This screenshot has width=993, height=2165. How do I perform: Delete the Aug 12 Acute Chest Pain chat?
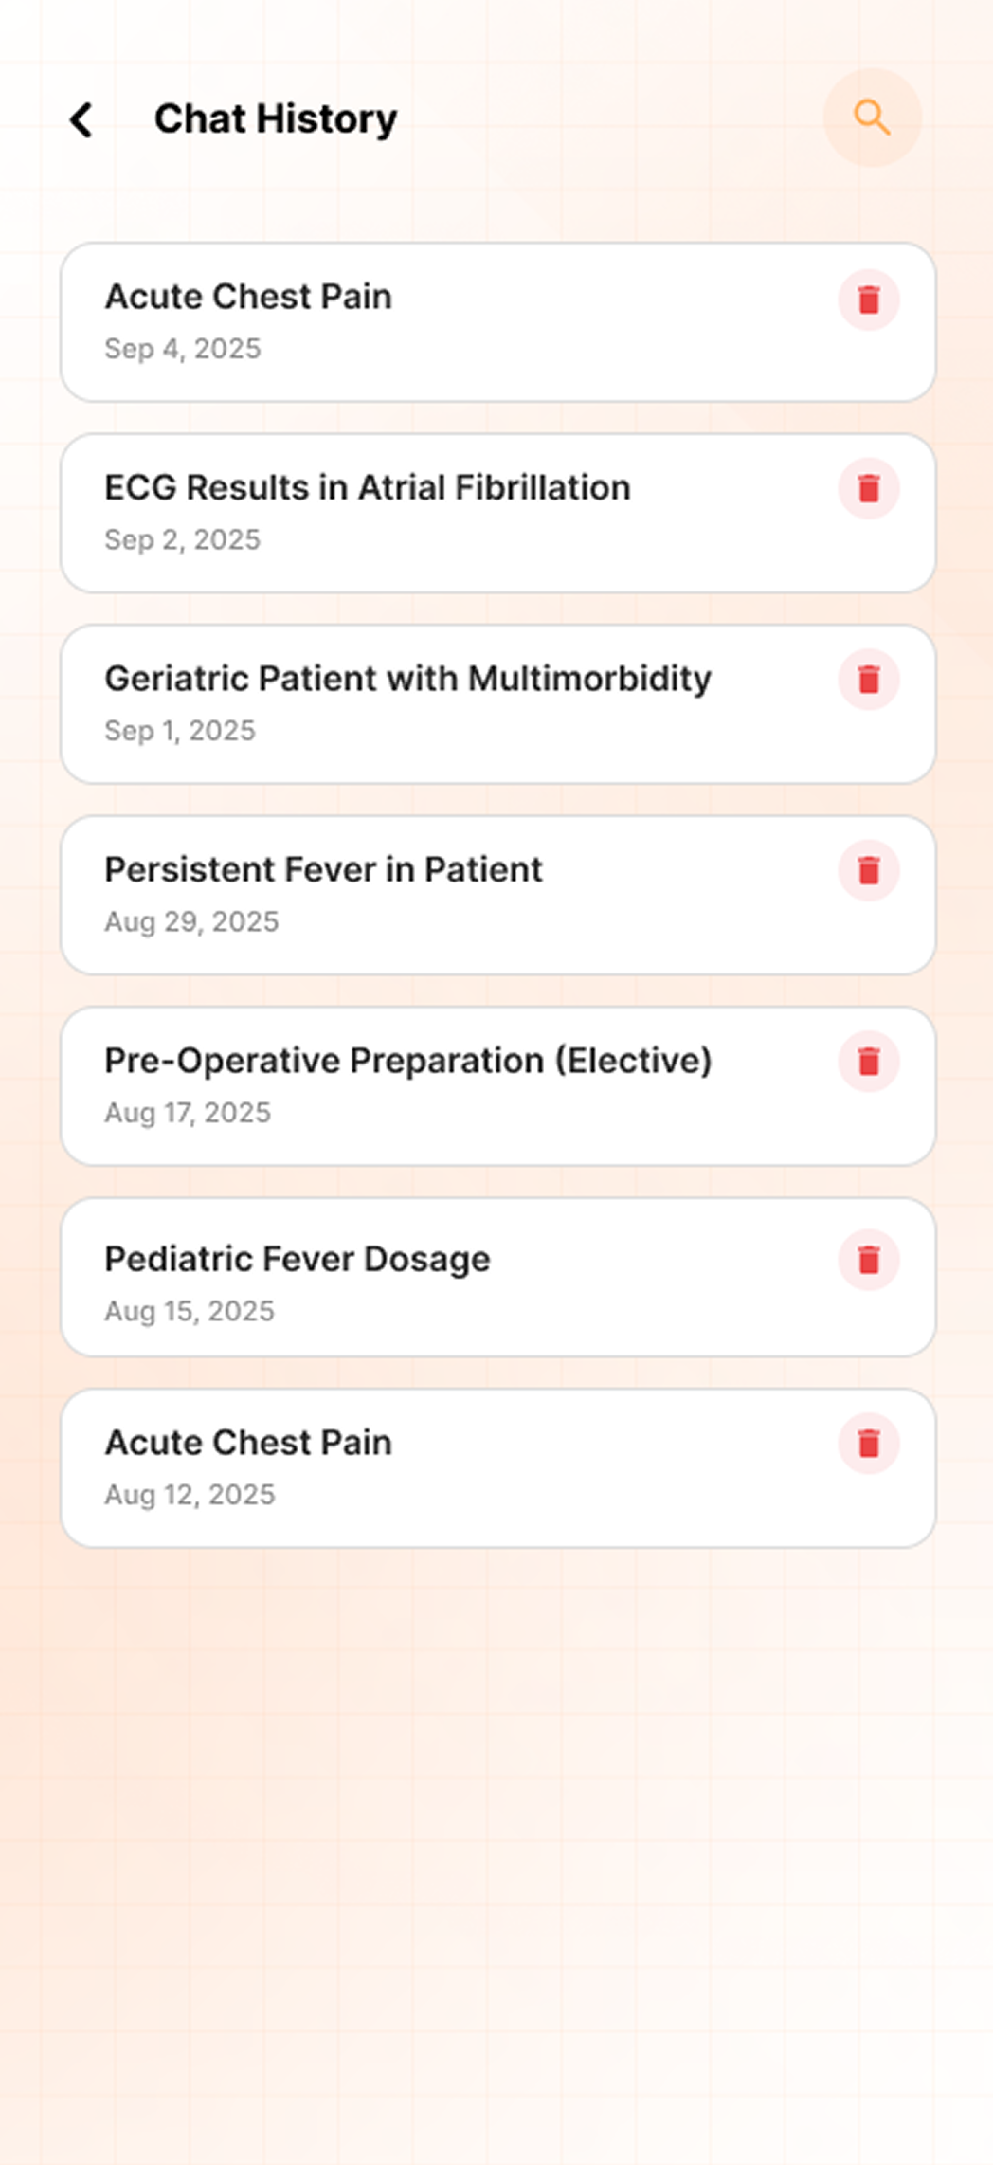click(868, 1444)
